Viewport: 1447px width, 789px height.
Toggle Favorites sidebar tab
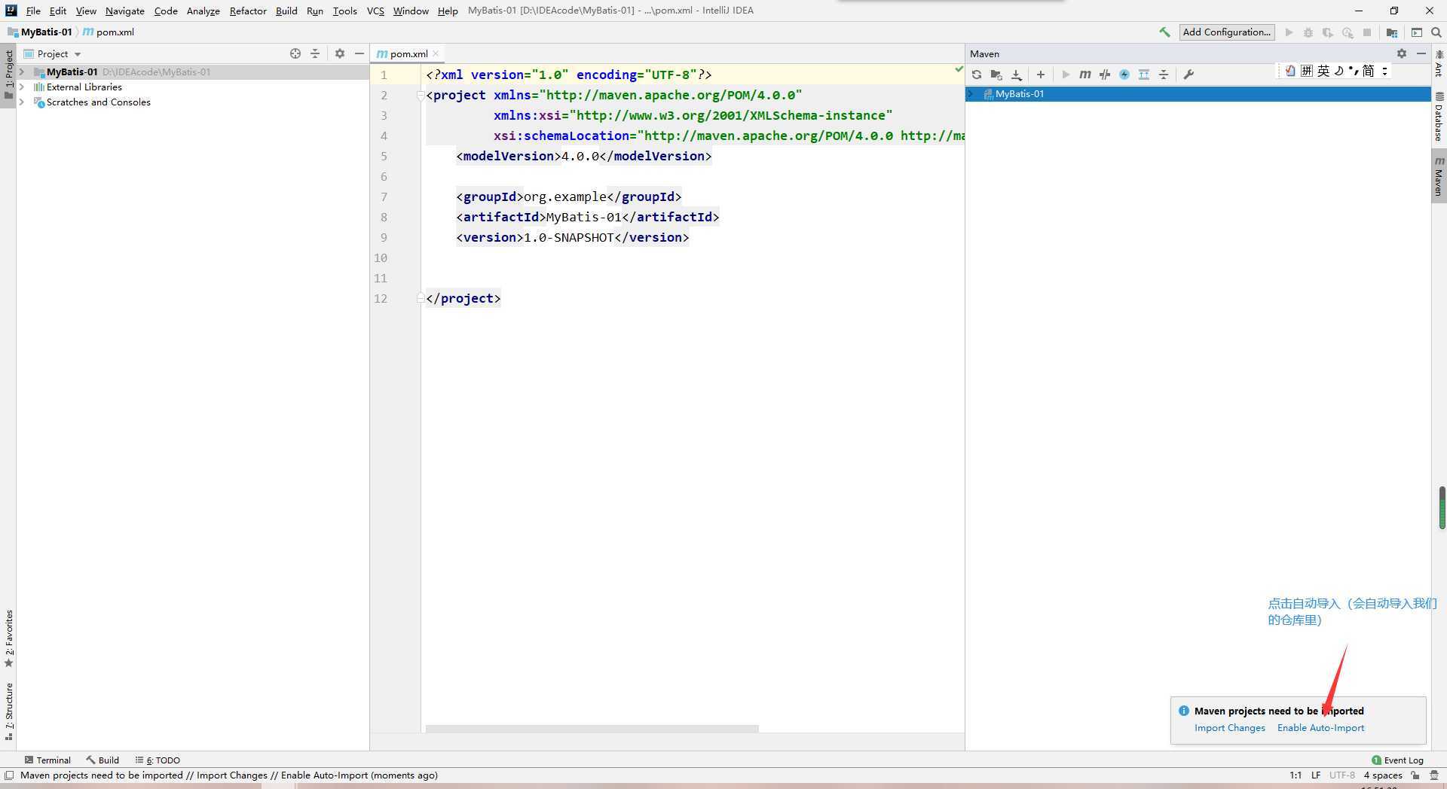(x=8, y=638)
